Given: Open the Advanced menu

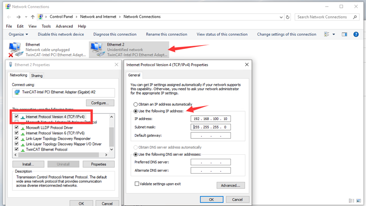Looking at the screenshot, I should click(x=64, y=26).
